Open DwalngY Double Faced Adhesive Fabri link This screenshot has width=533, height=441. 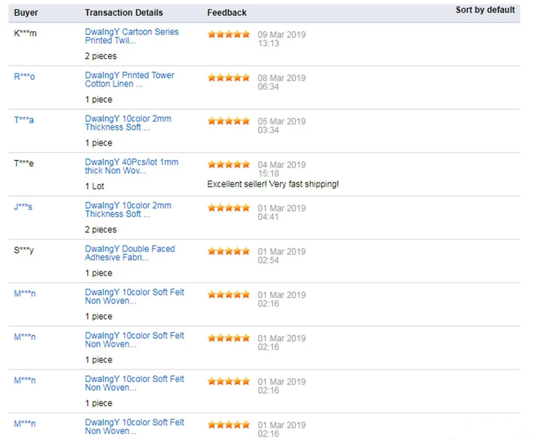[130, 253]
